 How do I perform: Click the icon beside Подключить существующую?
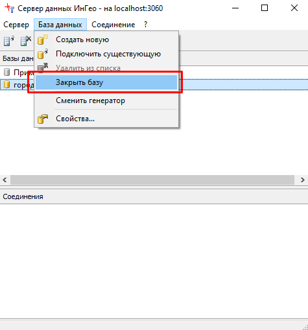[43, 54]
